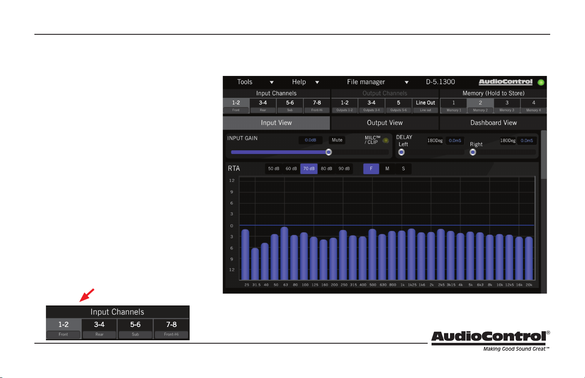Choose the F RTA speed option
The height and width of the screenshot is (378, 585).
[x=371, y=169]
